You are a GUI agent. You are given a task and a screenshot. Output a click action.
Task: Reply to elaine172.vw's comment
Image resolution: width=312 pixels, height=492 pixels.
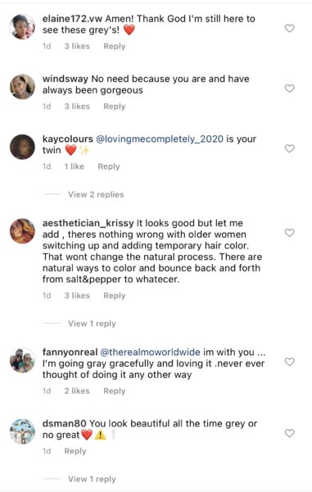click(x=115, y=46)
